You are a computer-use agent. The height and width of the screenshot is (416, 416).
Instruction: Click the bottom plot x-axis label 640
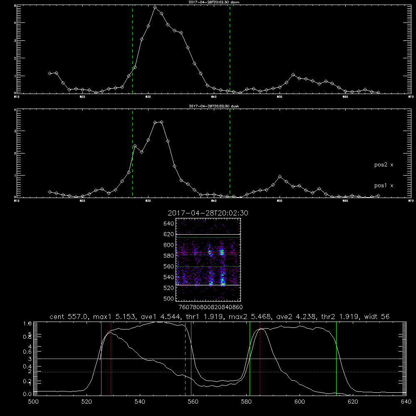click(406, 402)
